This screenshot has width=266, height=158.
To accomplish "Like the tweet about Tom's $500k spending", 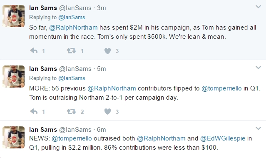I will (x=107, y=51).
